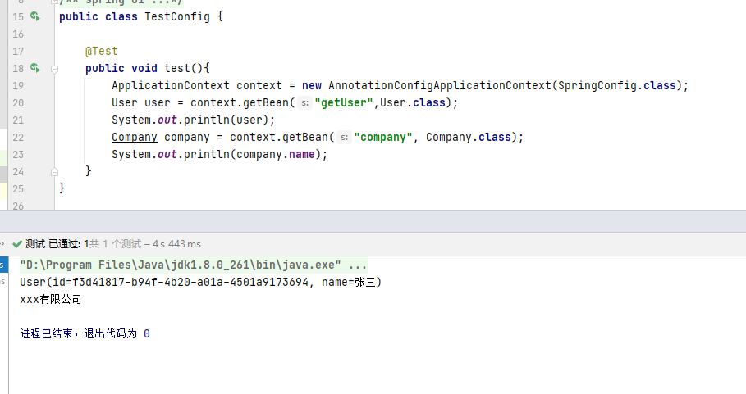This screenshot has width=746, height=394.
Task: Click the parameter hint before "getUser"
Action: 304,103
